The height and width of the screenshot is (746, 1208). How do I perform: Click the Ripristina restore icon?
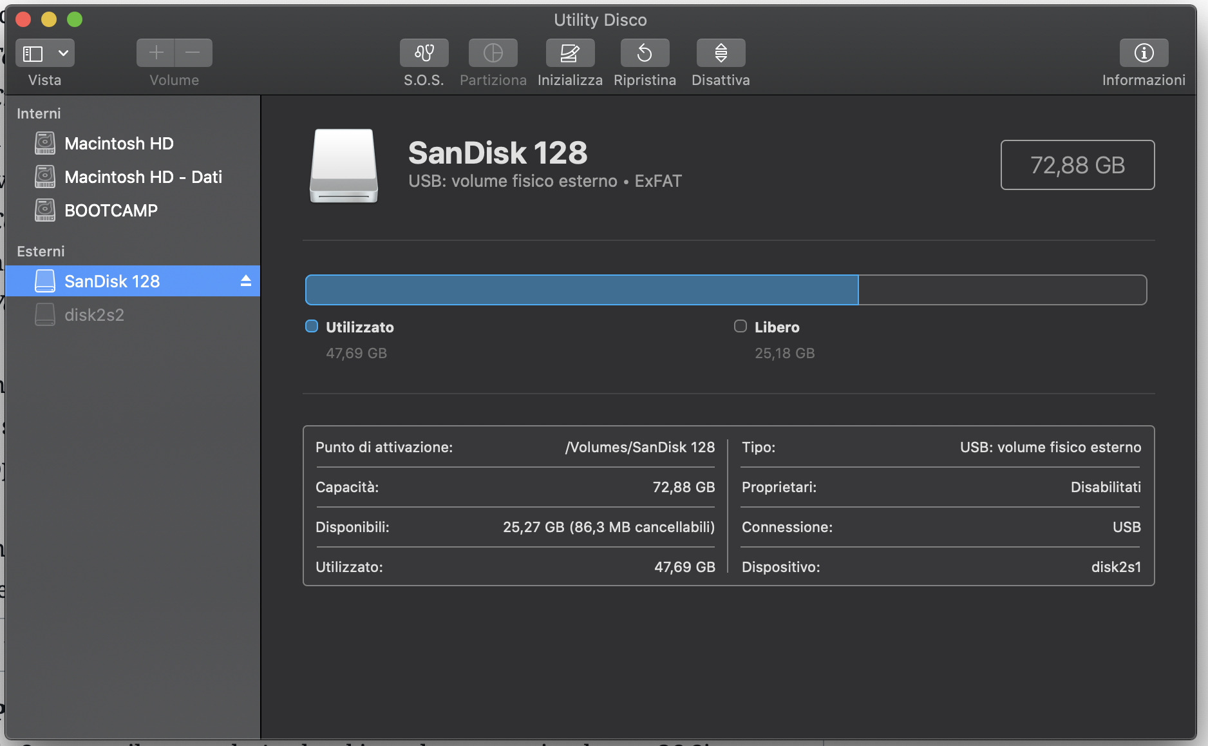coord(645,53)
